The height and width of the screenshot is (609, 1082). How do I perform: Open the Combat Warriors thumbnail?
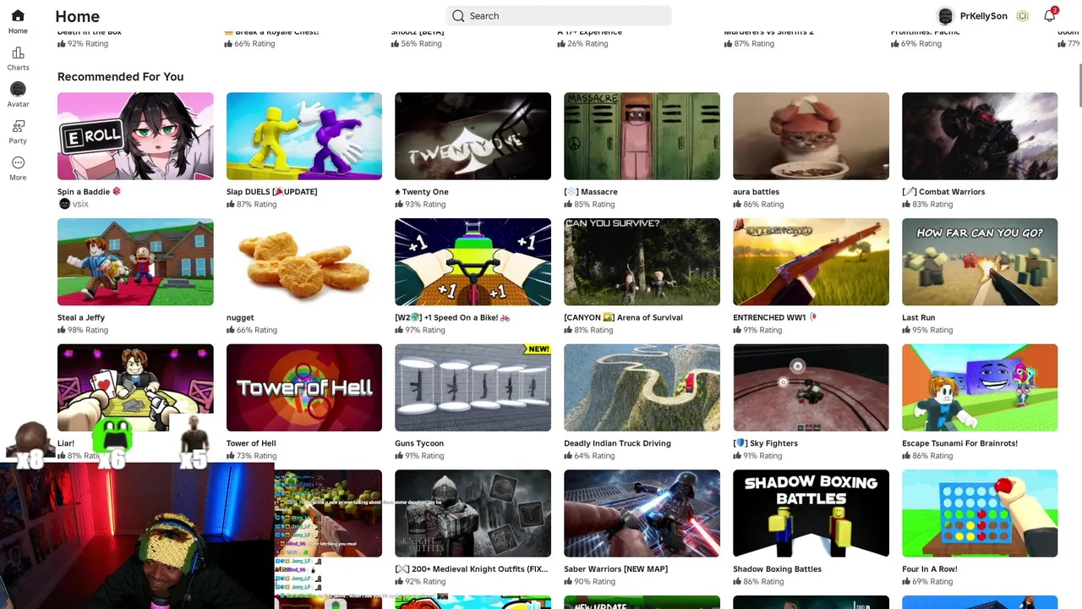(x=980, y=136)
